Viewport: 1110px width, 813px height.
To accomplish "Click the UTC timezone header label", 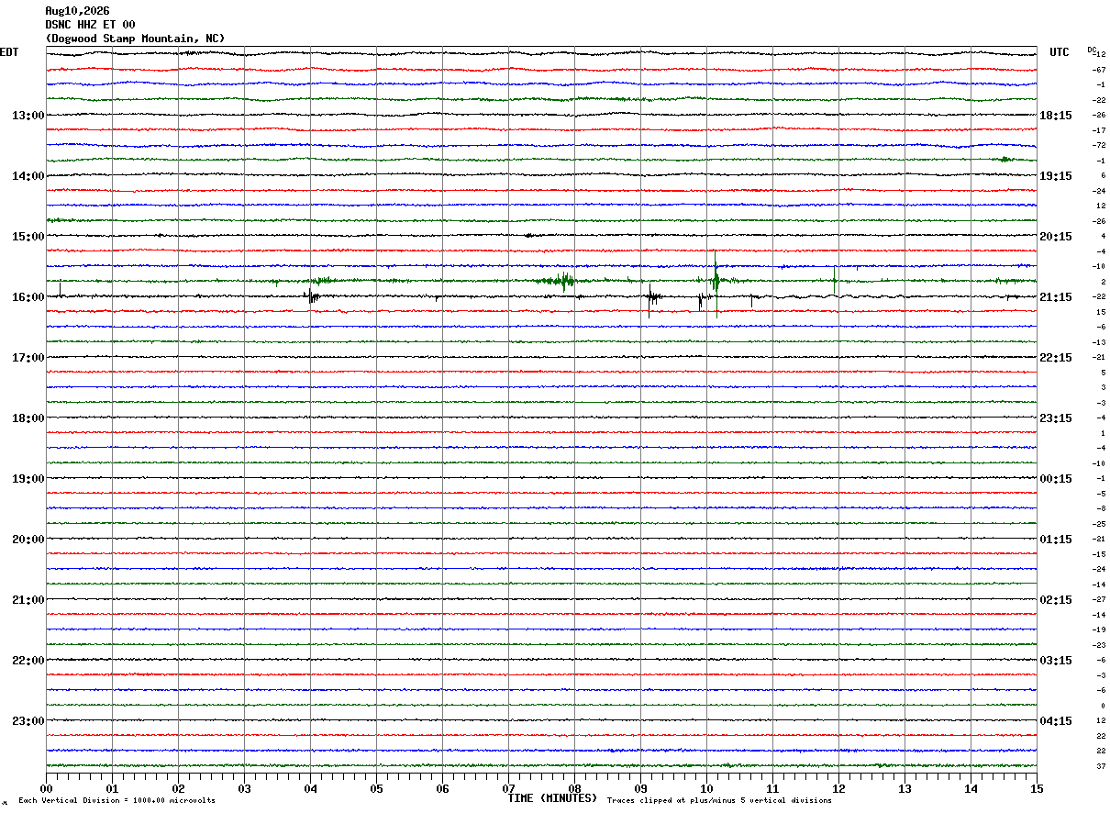I will [1060, 52].
